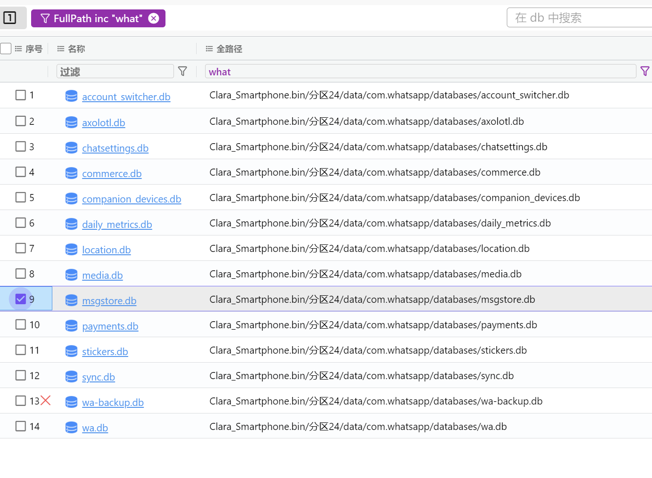Screen dimensions: 652x478
Task: Toggle the select-all checkbox in header
Action: [x=6, y=49]
